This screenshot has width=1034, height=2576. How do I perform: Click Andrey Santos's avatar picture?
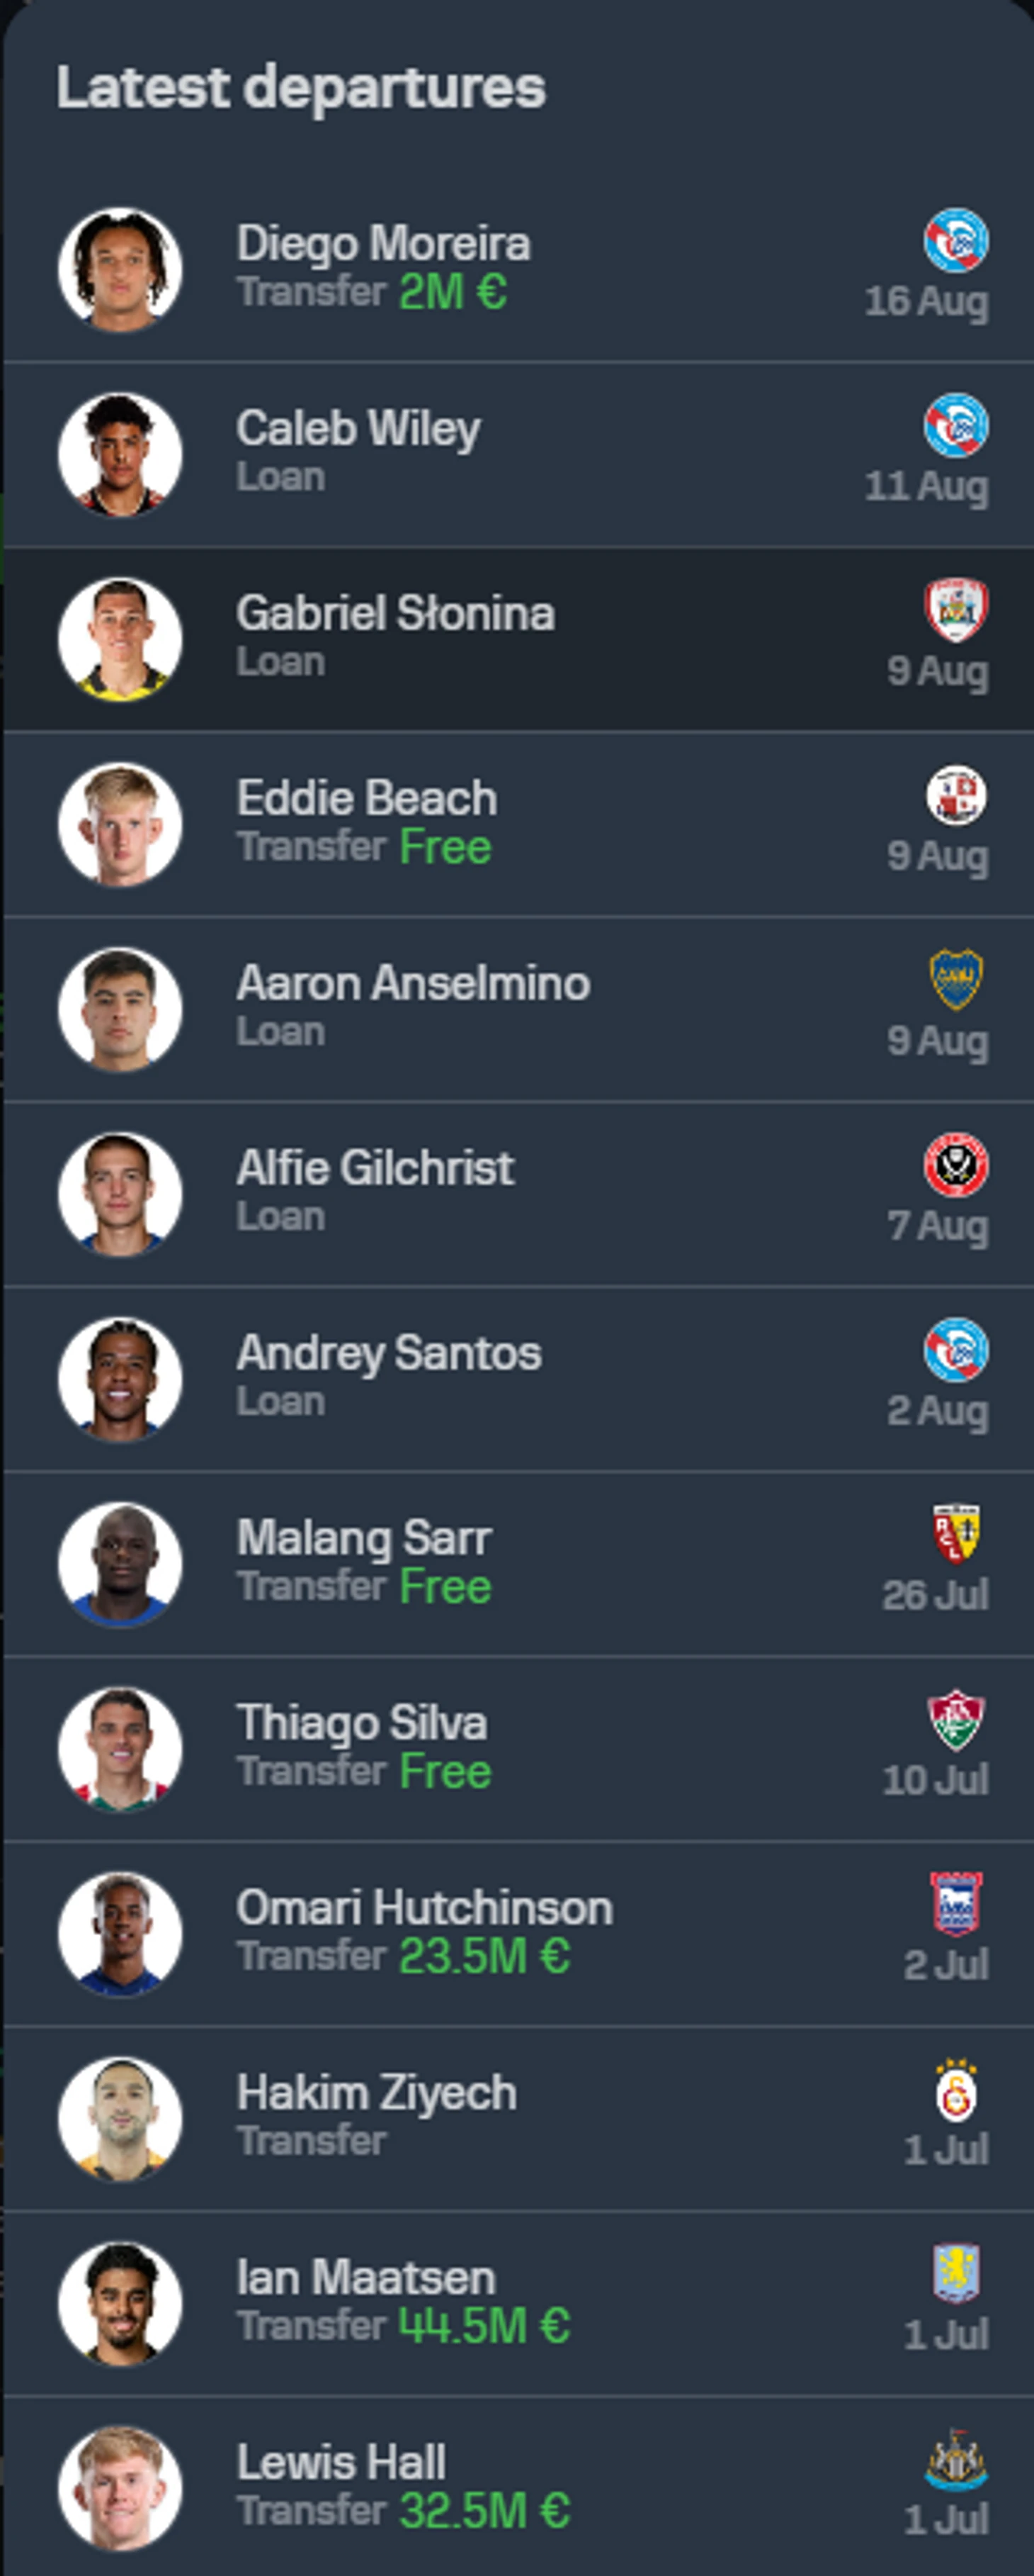pos(120,1379)
